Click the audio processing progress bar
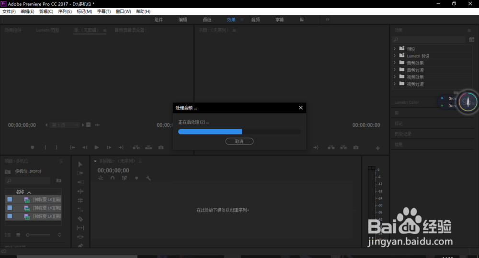 coord(239,132)
